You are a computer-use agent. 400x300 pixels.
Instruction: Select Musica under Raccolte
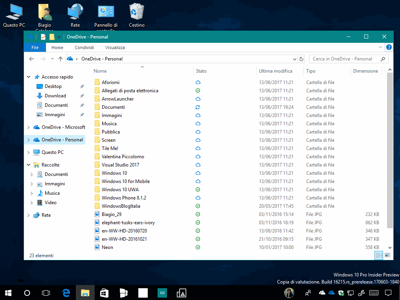coord(52,193)
